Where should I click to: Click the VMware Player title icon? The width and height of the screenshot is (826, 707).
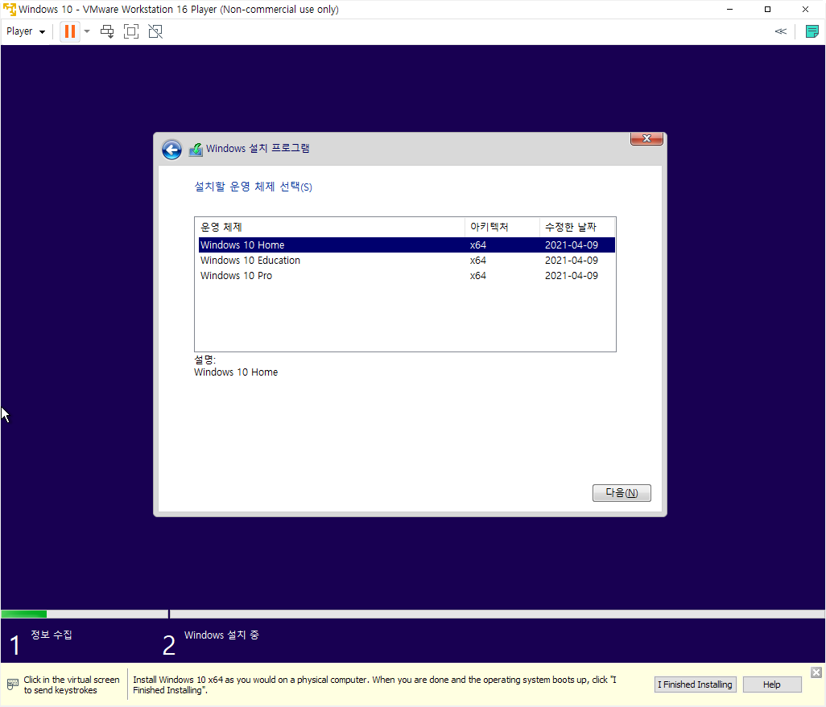(10, 10)
